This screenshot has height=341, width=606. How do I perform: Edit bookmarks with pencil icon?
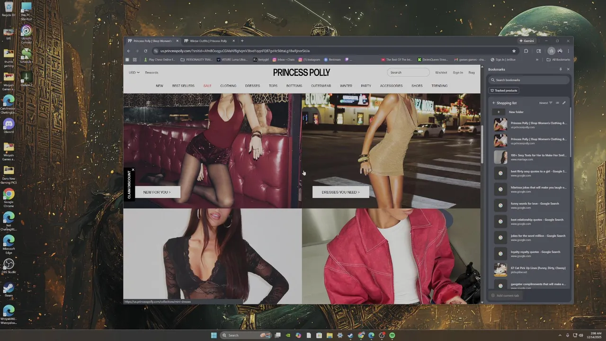click(x=564, y=103)
